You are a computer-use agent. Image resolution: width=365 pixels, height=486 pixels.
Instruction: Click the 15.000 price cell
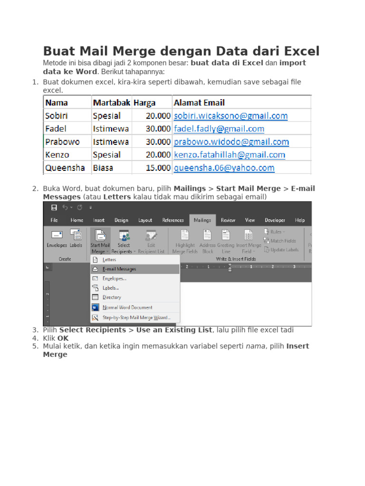point(152,168)
